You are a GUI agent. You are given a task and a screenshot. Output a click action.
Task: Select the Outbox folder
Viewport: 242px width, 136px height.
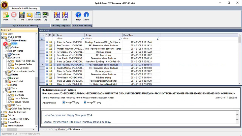pos(15,48)
